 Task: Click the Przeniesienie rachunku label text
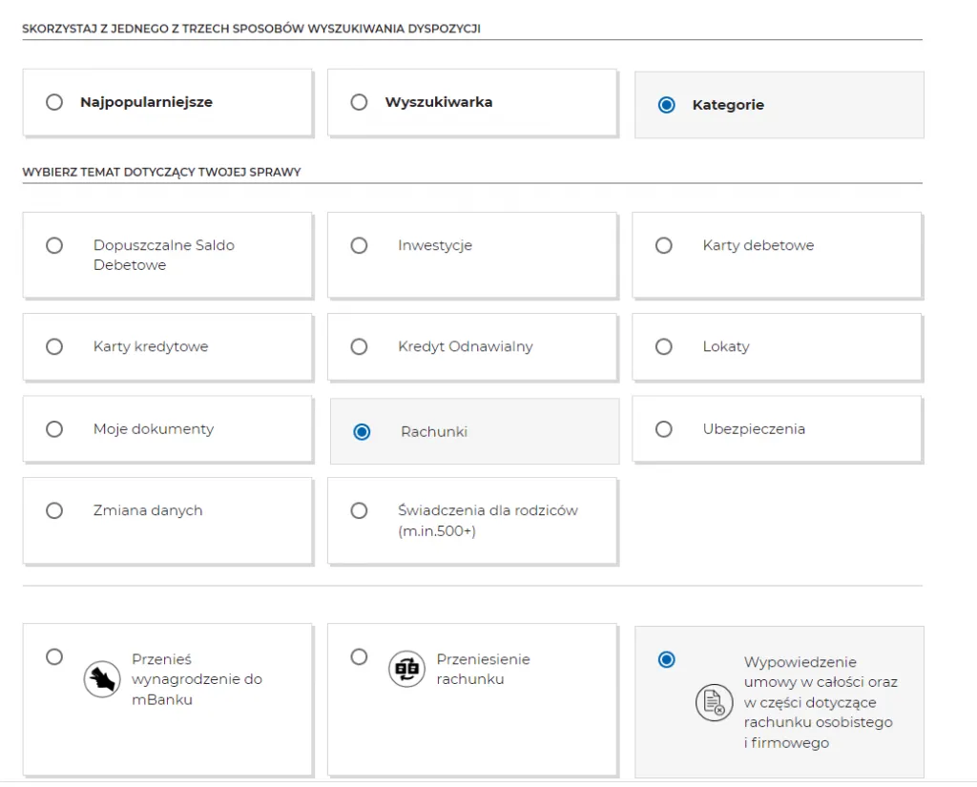click(483, 669)
